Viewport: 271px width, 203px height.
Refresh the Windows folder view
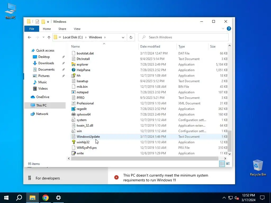click(x=131, y=37)
